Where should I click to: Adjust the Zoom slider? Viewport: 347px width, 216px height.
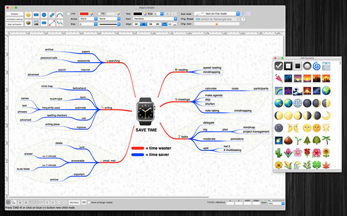276,200
